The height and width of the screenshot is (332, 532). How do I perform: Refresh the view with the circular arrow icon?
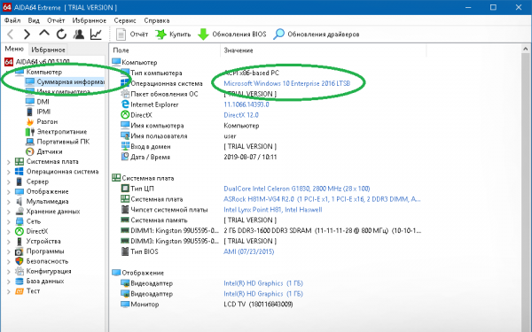tap(61, 35)
